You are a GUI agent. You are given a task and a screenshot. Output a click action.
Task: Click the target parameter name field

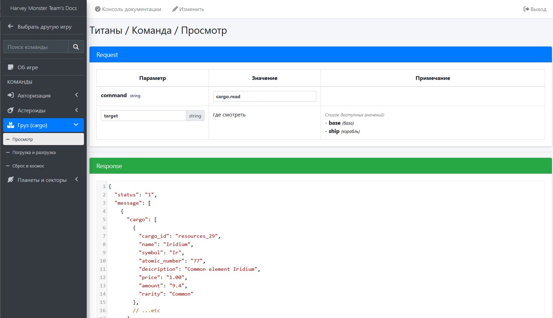pyautogui.click(x=143, y=116)
